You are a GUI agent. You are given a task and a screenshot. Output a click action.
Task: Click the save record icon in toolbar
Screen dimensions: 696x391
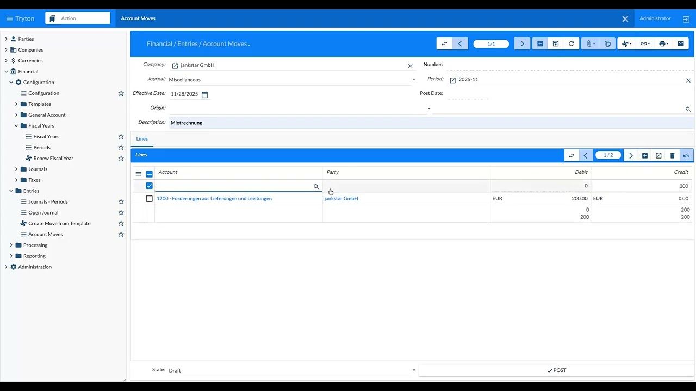coord(555,44)
